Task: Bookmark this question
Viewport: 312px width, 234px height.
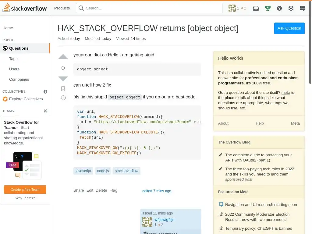Action: click(x=63, y=89)
